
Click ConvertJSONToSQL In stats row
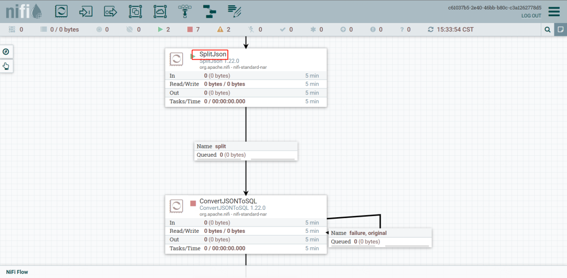(x=246, y=223)
